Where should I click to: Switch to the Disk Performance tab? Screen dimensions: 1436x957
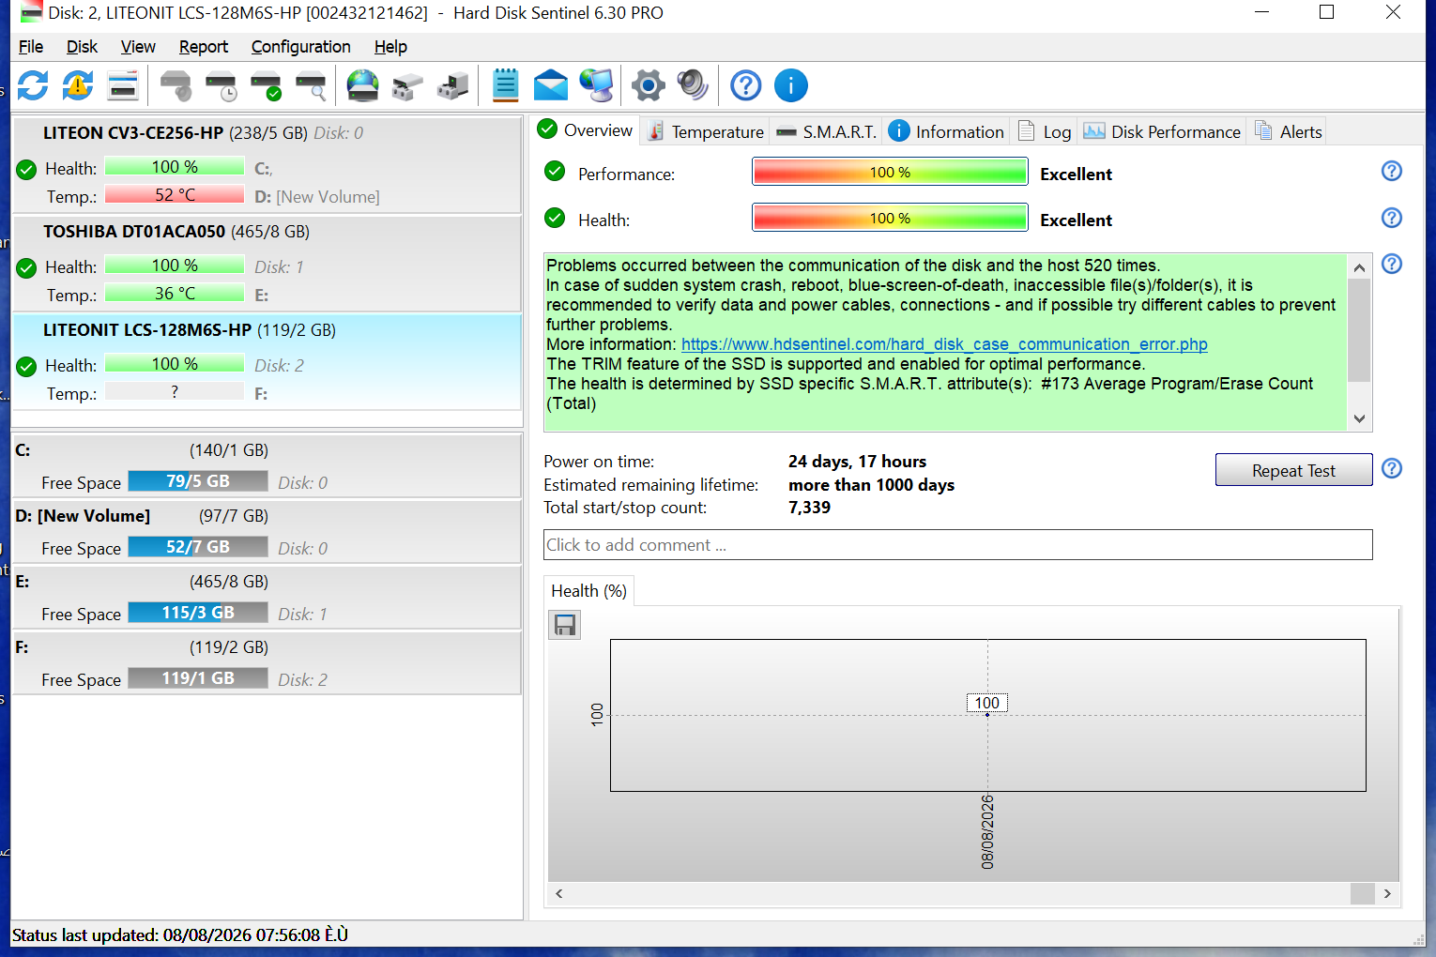point(1162,131)
